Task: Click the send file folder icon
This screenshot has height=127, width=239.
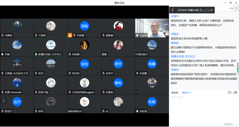Action: point(229,93)
